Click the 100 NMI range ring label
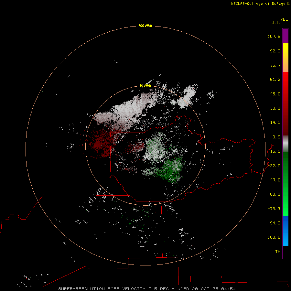The height and width of the screenshot is (291, 291). pos(145,26)
